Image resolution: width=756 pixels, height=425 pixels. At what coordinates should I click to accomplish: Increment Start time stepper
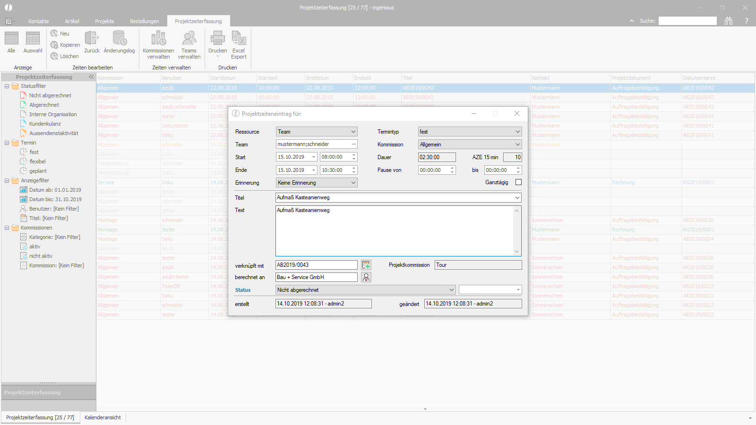pos(354,155)
